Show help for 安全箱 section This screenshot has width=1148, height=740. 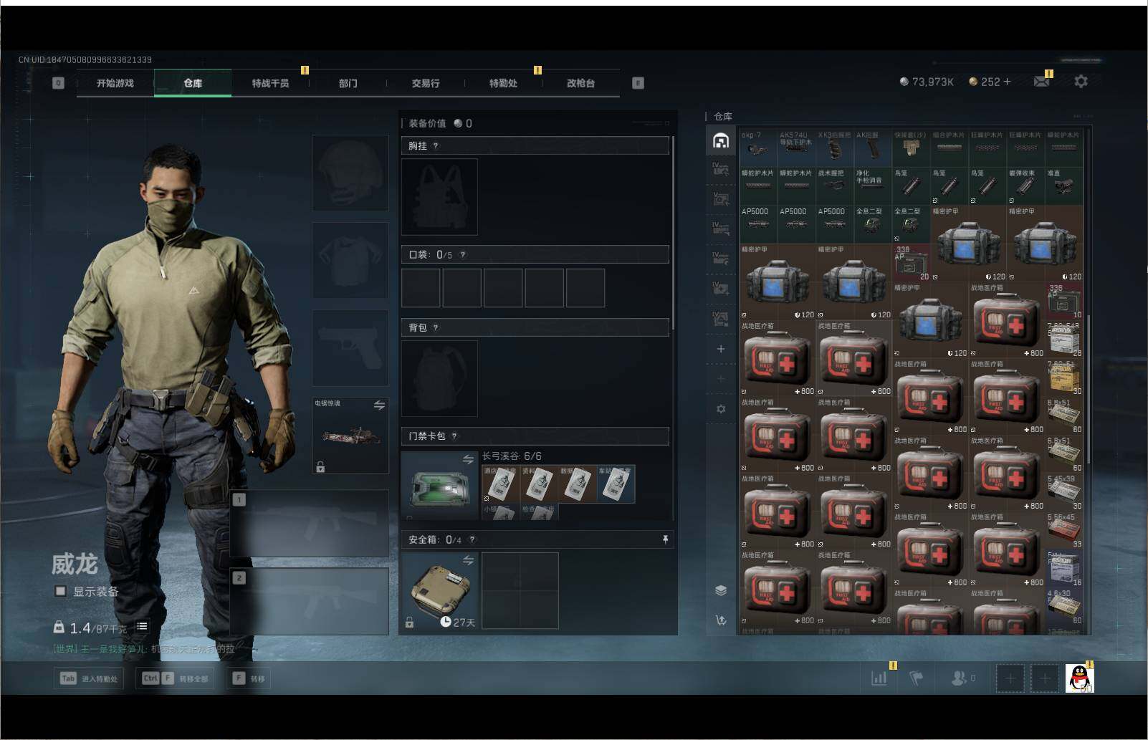point(472,540)
